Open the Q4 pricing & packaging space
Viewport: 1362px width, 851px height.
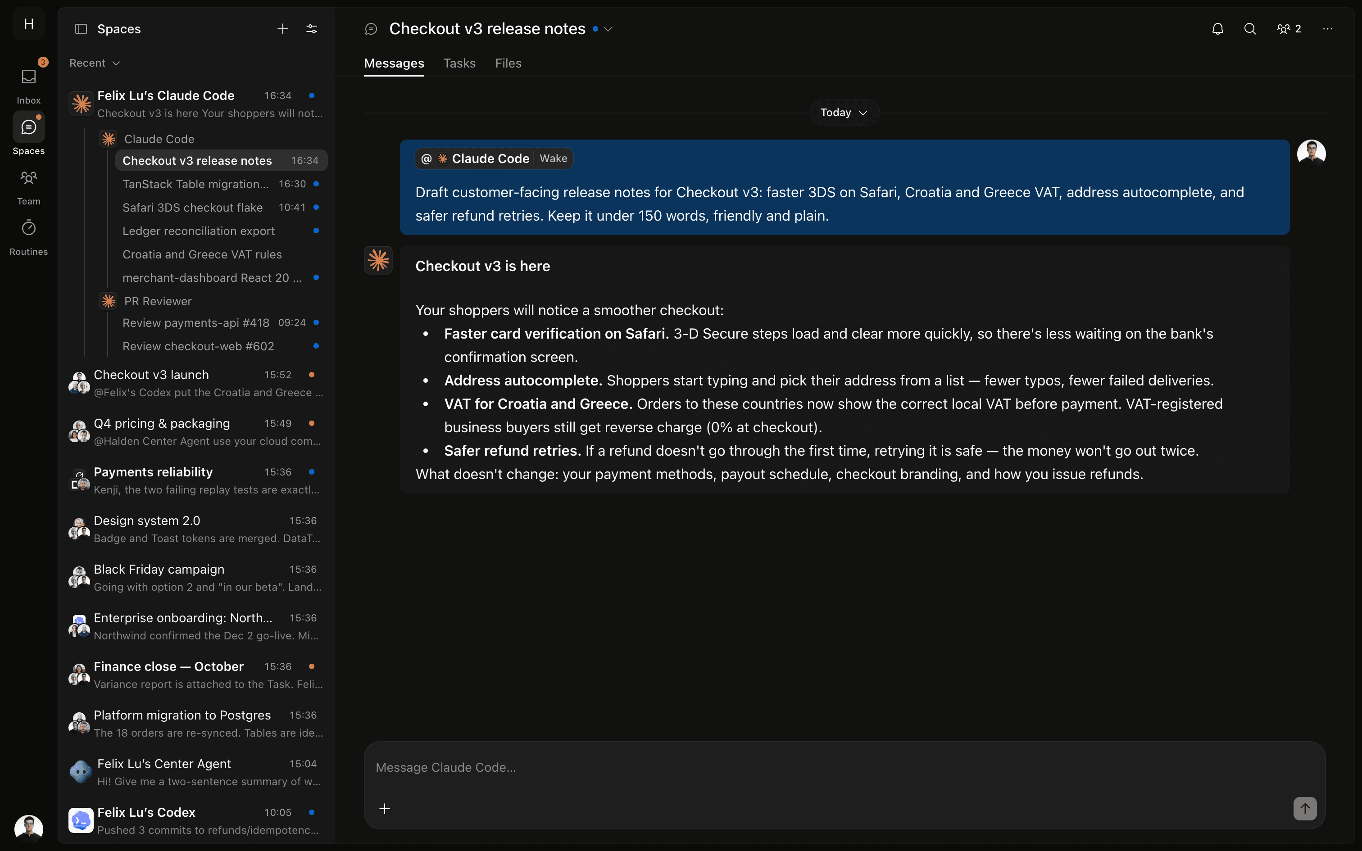196,432
